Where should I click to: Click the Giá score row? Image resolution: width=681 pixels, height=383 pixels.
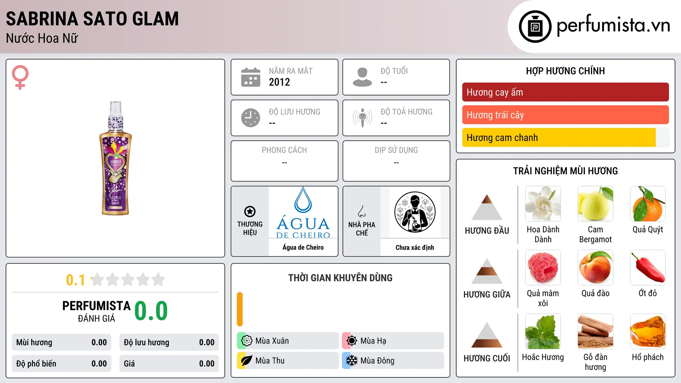point(169,364)
